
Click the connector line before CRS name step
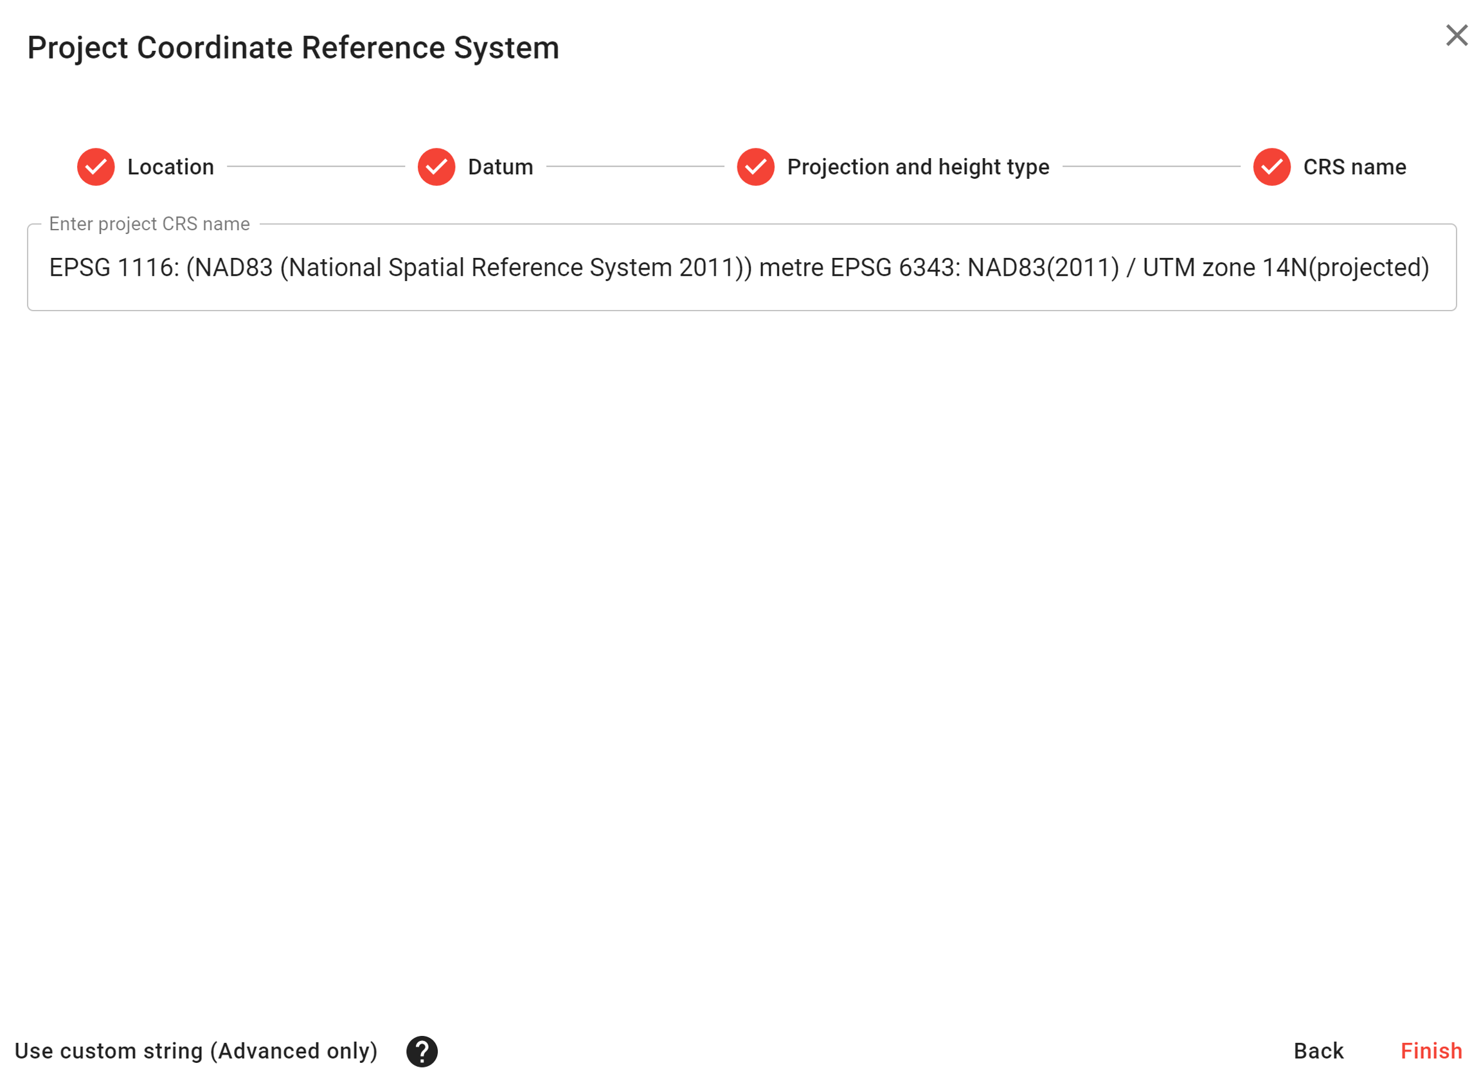(1151, 167)
